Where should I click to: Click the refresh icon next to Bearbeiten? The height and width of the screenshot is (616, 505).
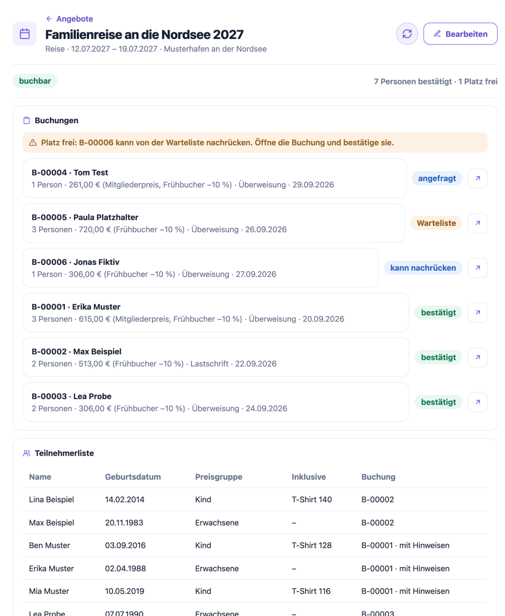pyautogui.click(x=407, y=34)
